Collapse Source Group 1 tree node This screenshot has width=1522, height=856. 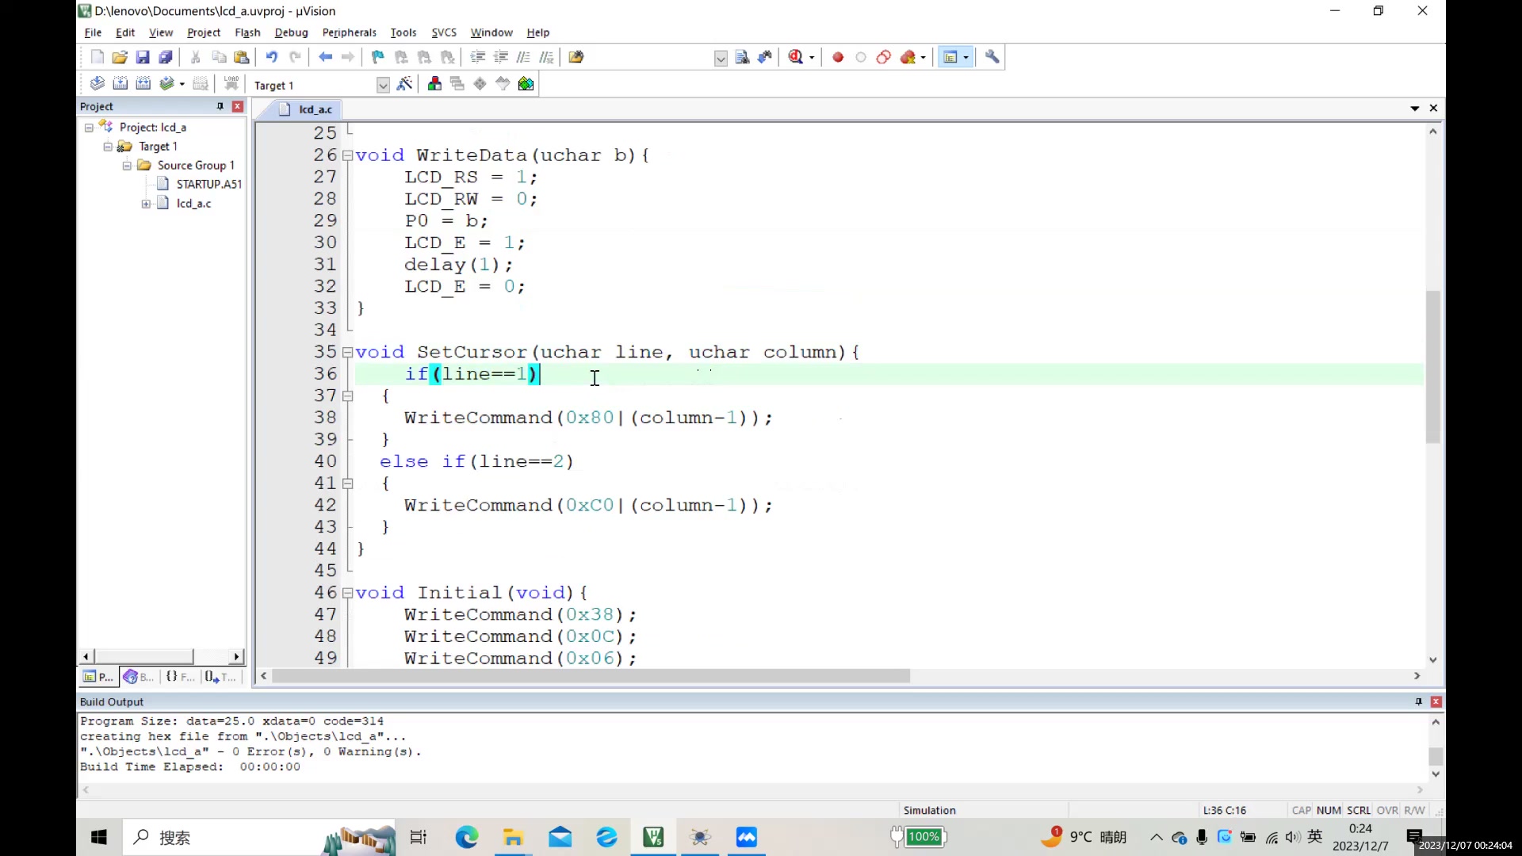click(127, 166)
